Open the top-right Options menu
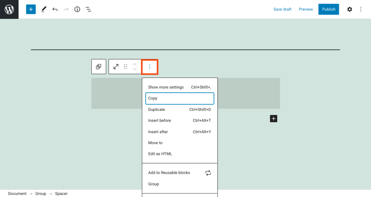Viewport: 371px width, 197px height. coord(361,9)
